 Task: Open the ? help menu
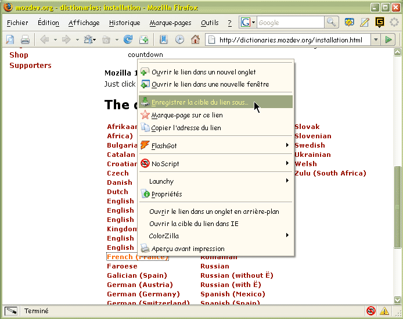[x=229, y=23]
